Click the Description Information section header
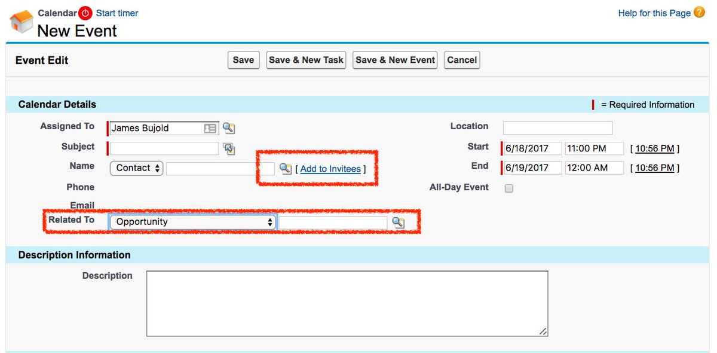Screen dimensions: 717x353 [x=75, y=255]
